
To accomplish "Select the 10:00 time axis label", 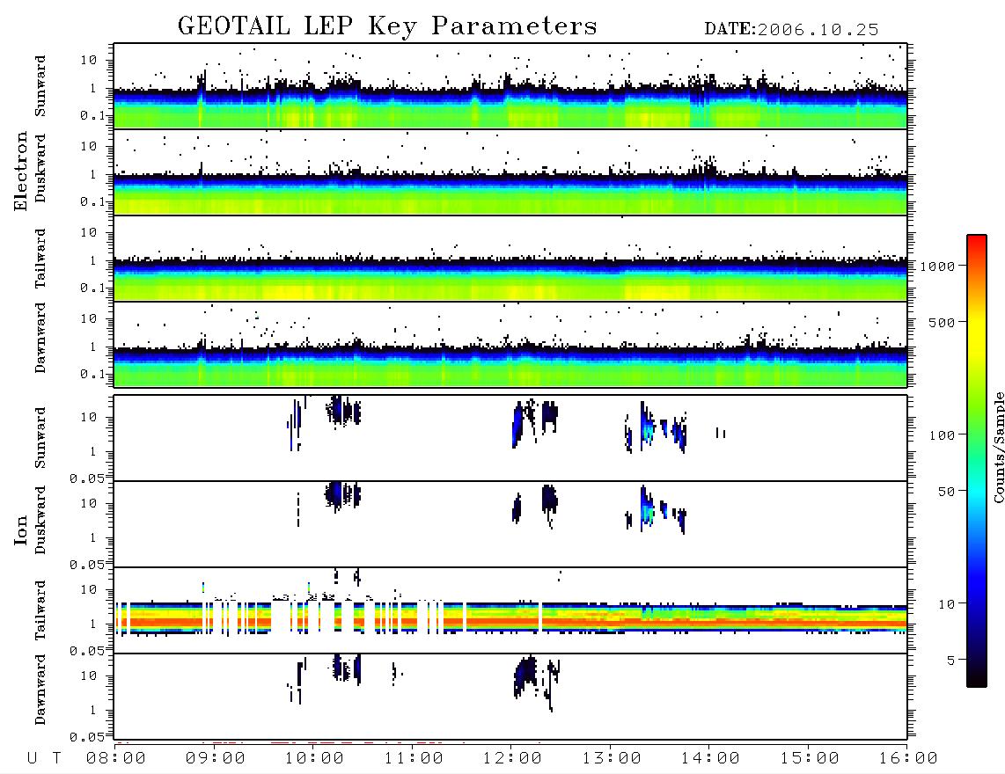I will (x=314, y=758).
